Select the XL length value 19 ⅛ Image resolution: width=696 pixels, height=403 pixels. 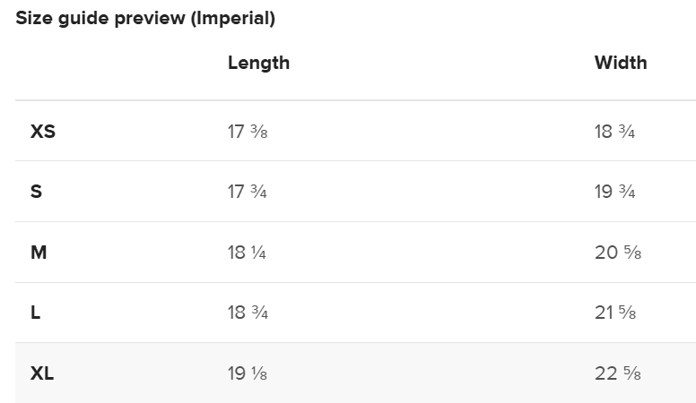248,373
